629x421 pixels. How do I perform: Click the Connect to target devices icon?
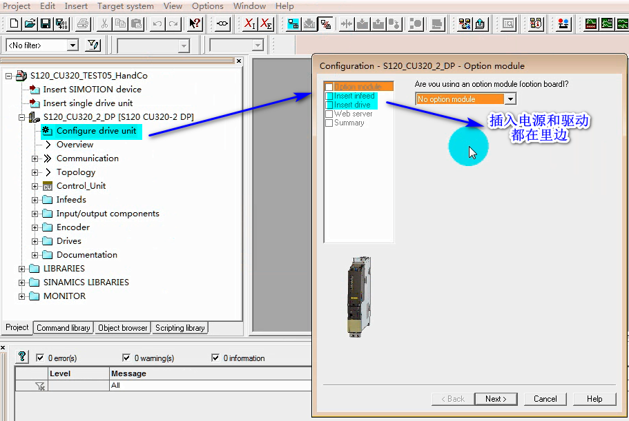pos(222,24)
